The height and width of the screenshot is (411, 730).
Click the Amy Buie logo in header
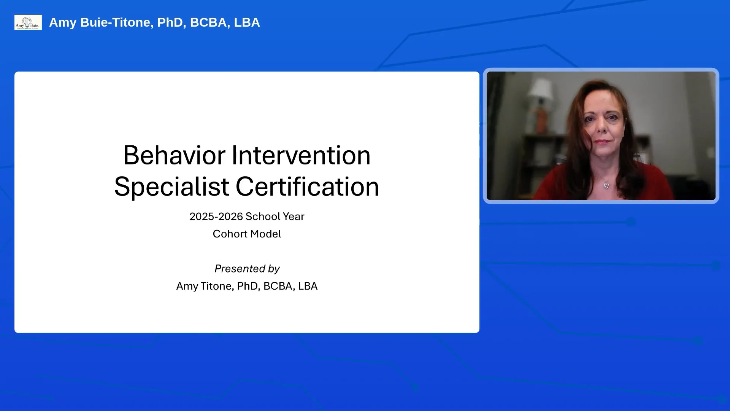coord(28,22)
